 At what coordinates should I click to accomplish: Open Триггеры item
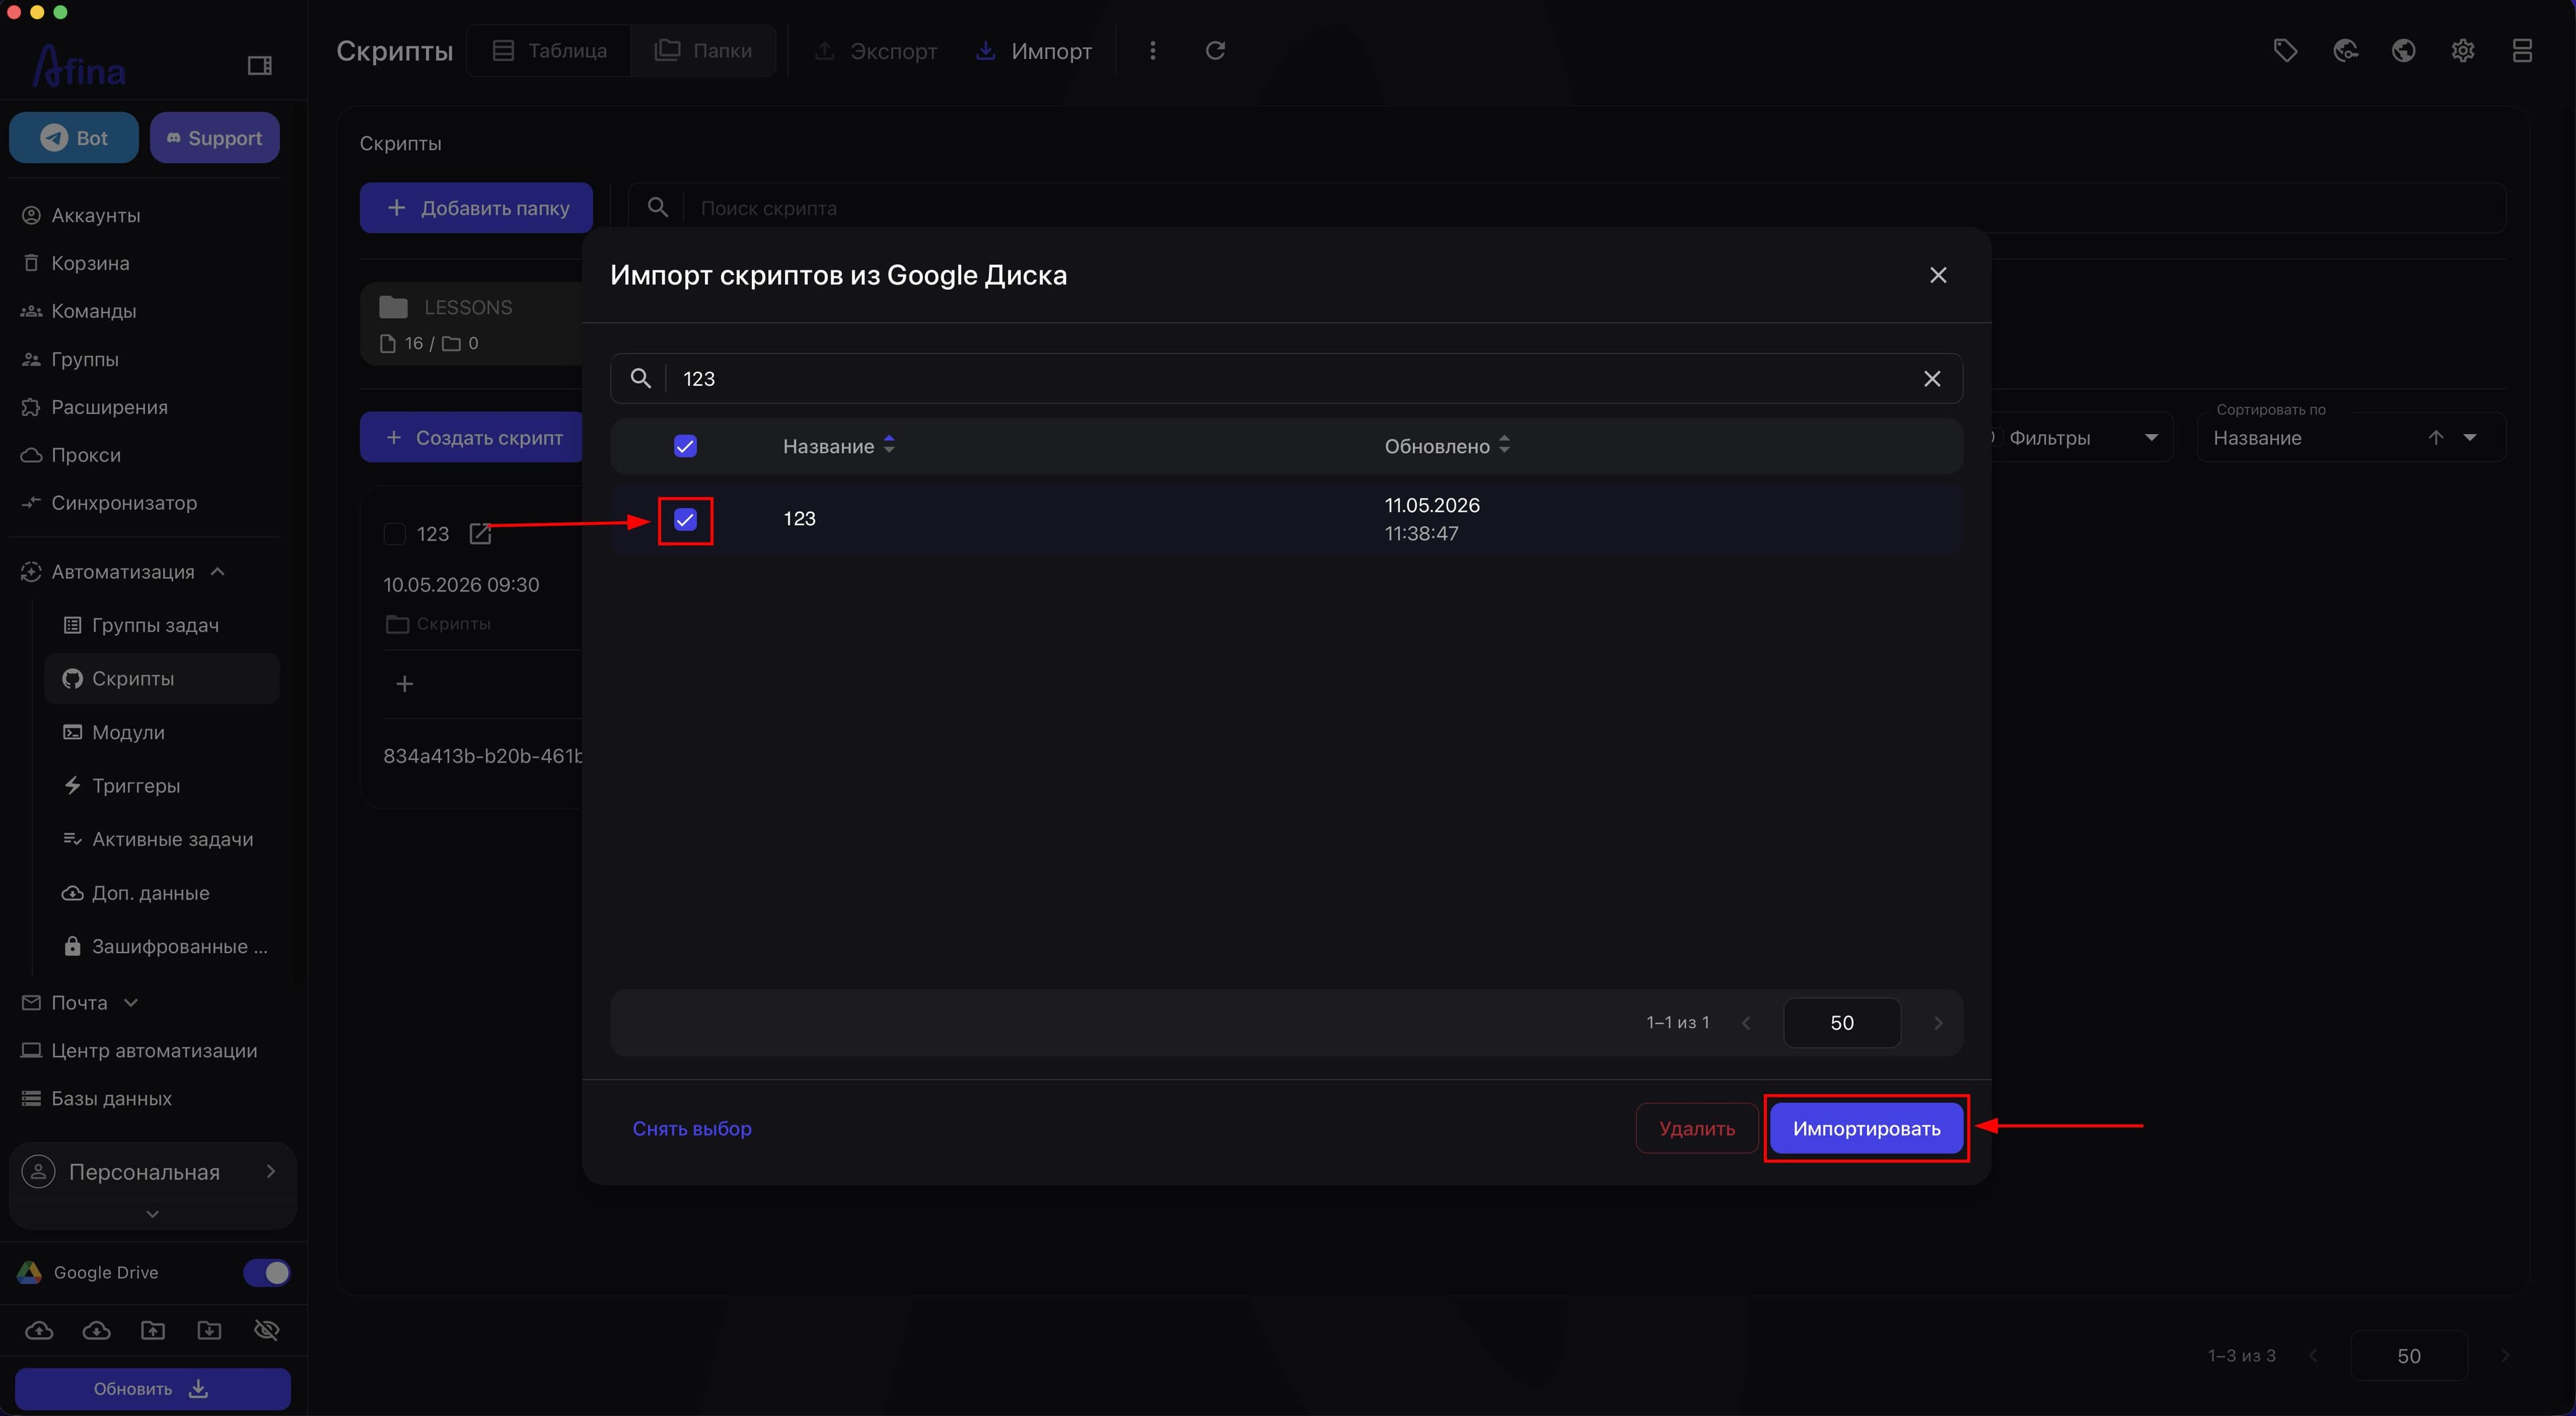[x=136, y=786]
